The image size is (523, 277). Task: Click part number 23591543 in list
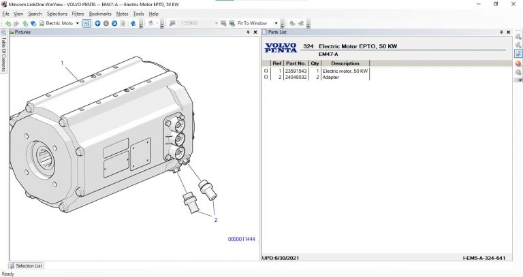coord(296,71)
